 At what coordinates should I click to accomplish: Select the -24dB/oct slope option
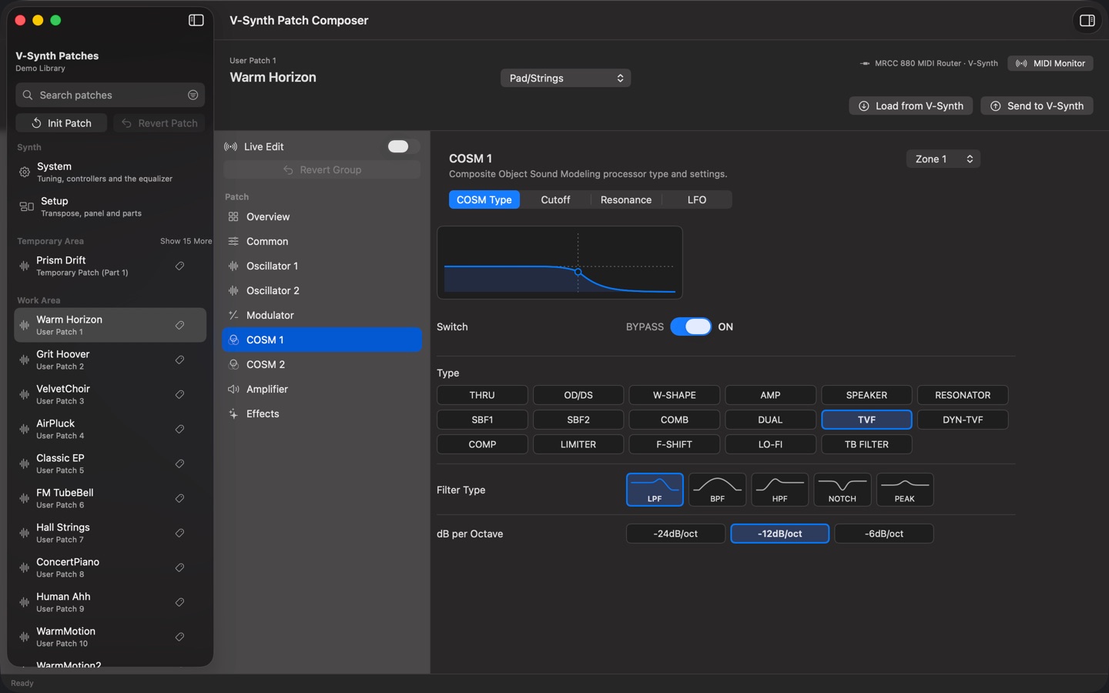[x=675, y=534]
